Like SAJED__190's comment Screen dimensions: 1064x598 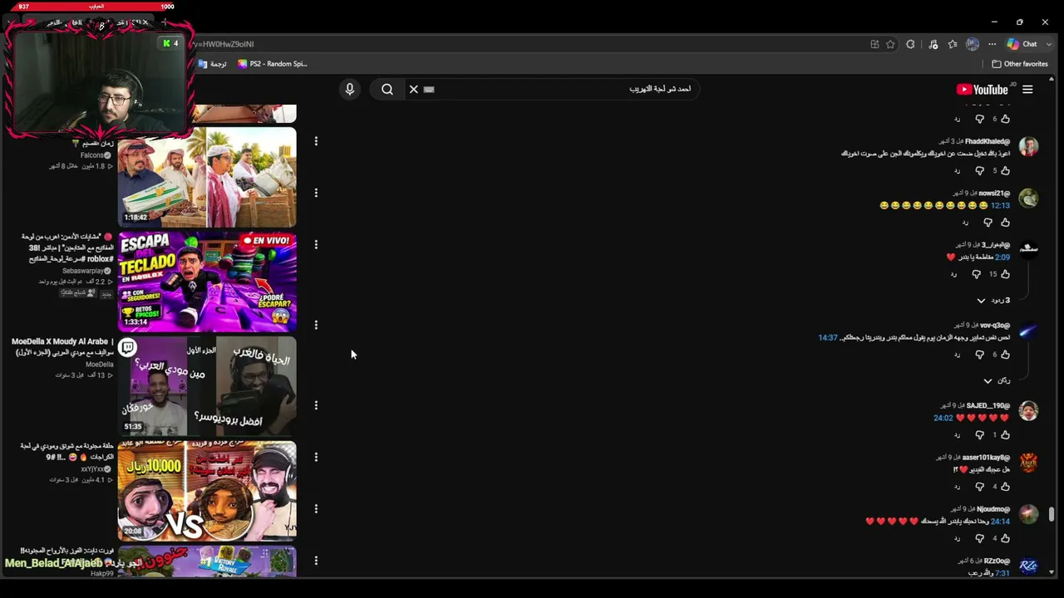click(x=1005, y=434)
